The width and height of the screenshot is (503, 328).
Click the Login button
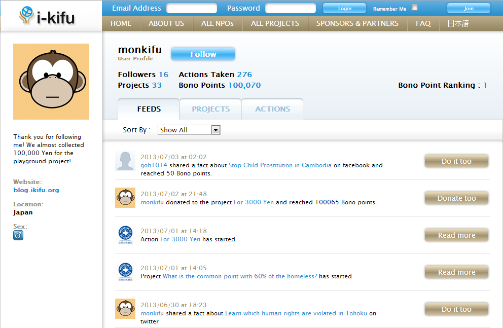click(x=344, y=8)
